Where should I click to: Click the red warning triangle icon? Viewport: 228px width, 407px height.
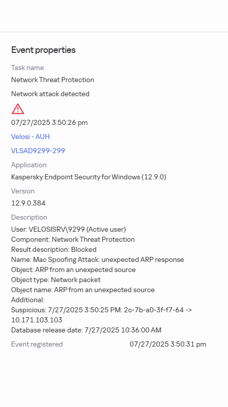pos(18,109)
